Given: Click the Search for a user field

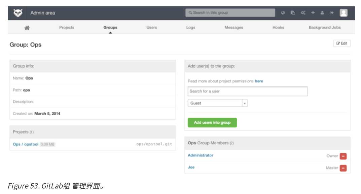Looking at the screenshot, I should click(248, 91).
